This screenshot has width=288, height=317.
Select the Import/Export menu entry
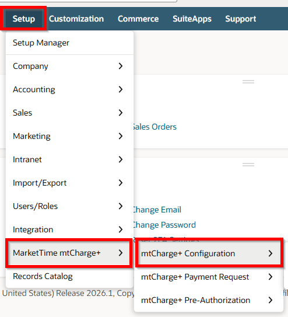click(x=69, y=183)
